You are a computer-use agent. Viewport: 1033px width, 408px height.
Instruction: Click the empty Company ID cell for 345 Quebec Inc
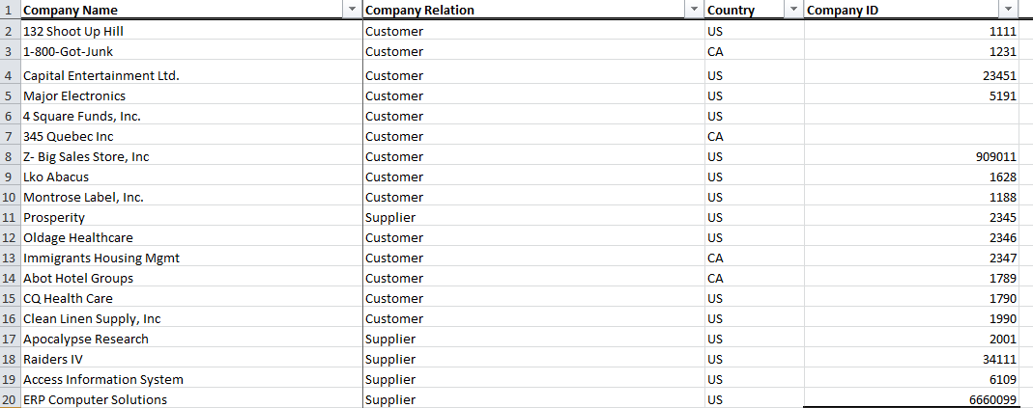point(912,137)
